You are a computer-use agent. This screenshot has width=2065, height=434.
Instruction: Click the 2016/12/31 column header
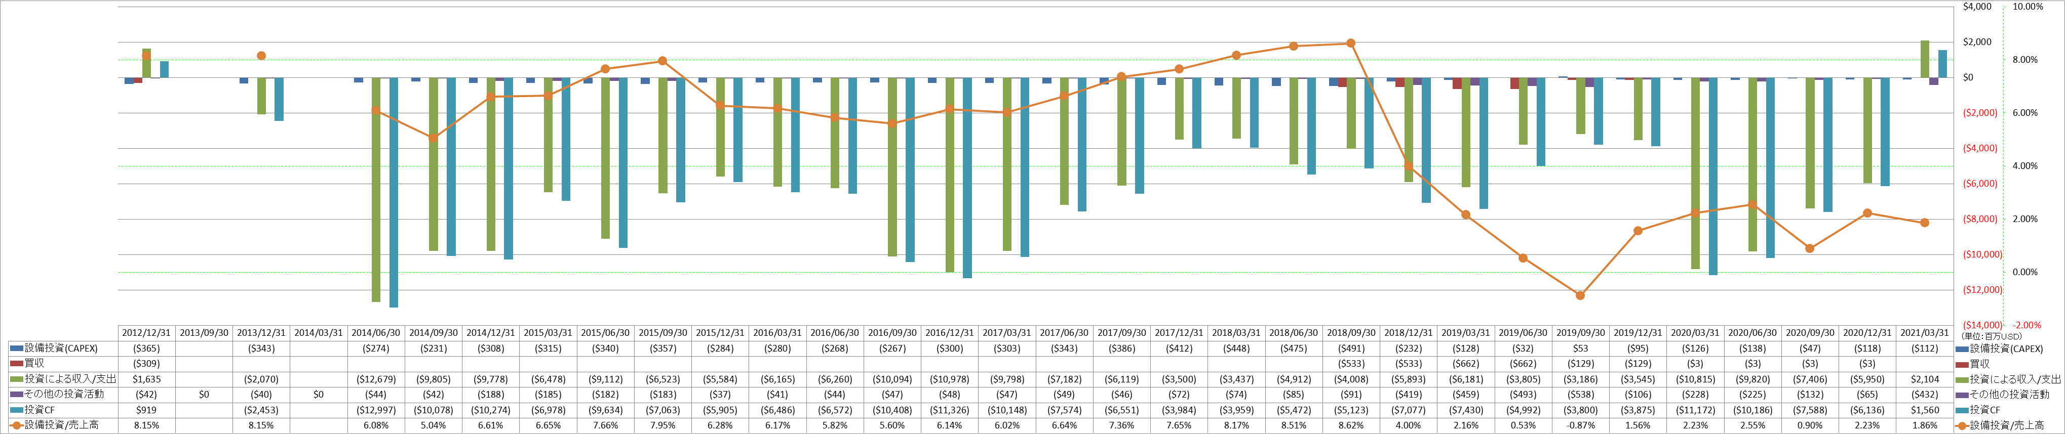(949, 333)
